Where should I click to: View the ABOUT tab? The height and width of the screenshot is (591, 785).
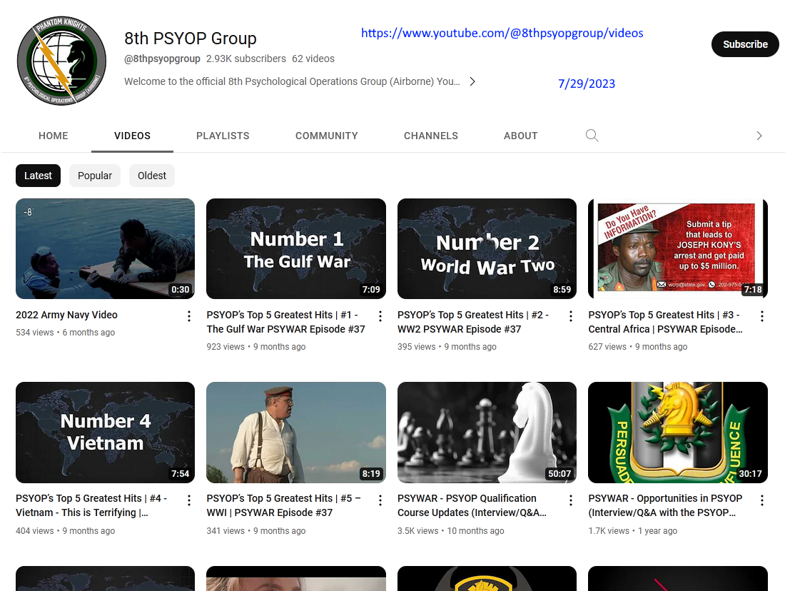click(x=521, y=136)
